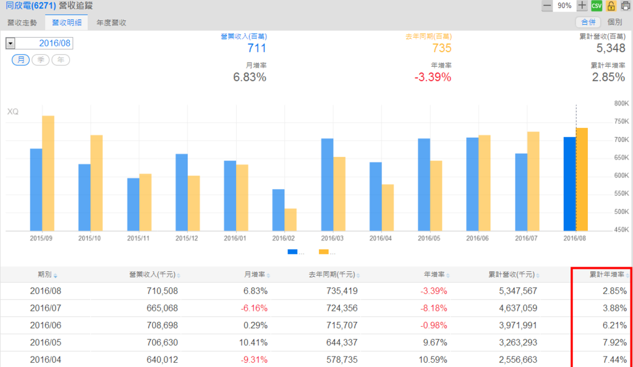Click the 2016/07 table row period
Image resolution: width=633 pixels, height=367 pixels.
coord(46,308)
